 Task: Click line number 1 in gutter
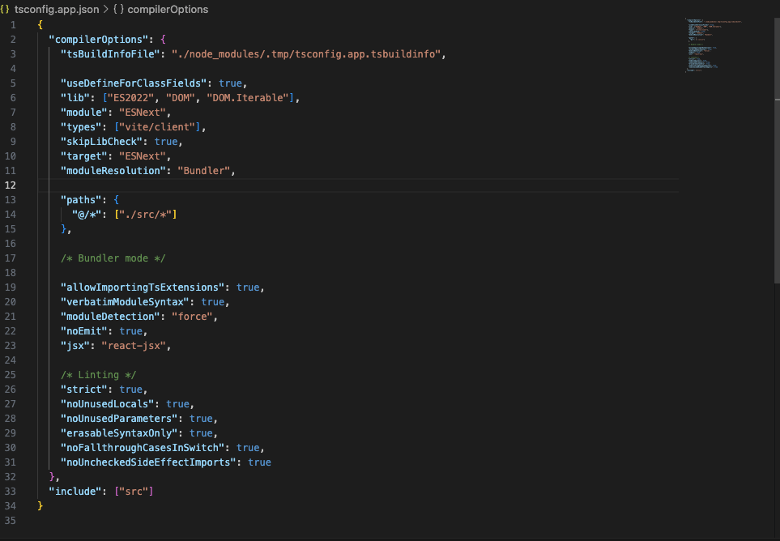click(x=13, y=25)
